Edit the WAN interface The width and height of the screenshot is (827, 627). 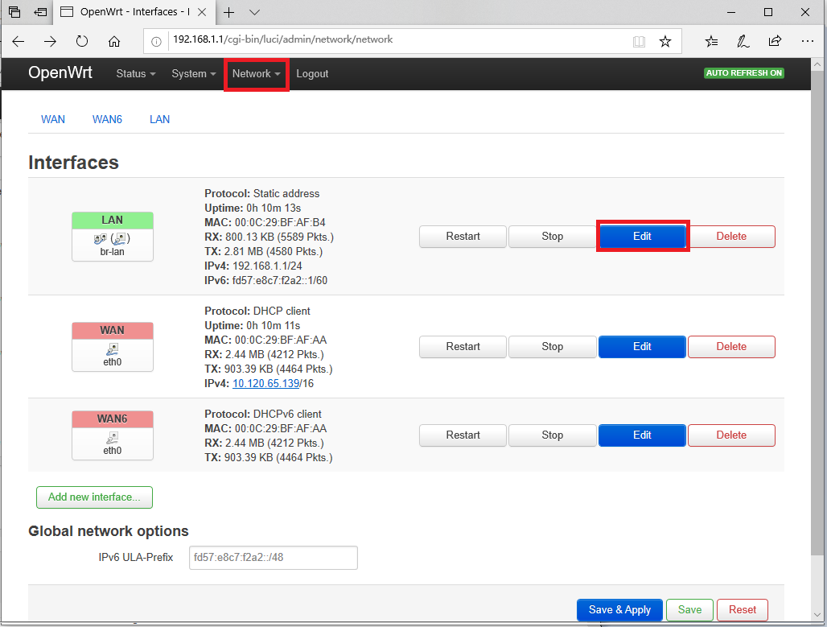(x=642, y=347)
